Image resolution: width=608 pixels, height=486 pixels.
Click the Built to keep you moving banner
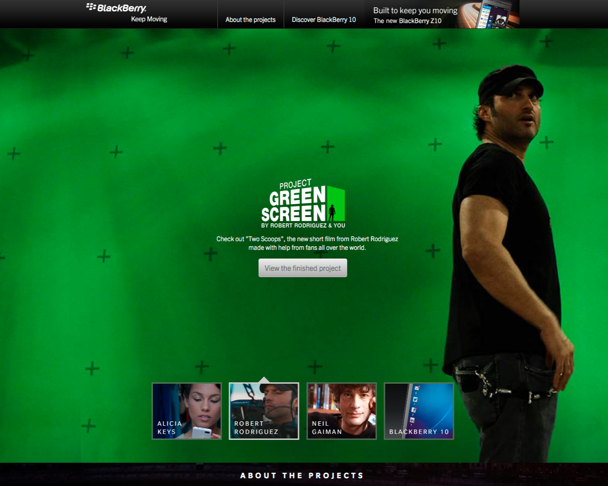click(442, 14)
